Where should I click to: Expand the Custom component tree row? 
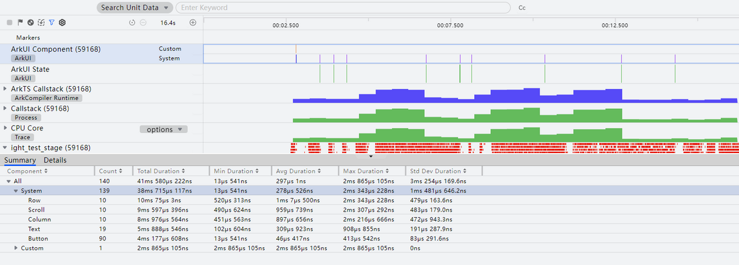[16, 248]
